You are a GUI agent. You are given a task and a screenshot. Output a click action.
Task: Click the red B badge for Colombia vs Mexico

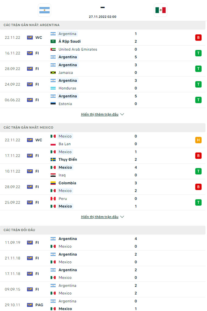point(198,187)
